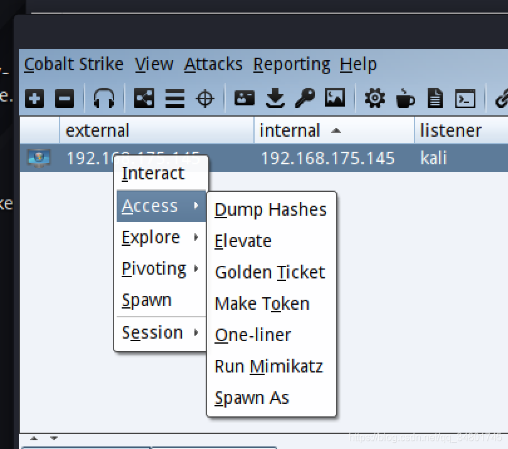Click the gear payload generator icon
Screen dimensions: 508x449
pos(375,98)
